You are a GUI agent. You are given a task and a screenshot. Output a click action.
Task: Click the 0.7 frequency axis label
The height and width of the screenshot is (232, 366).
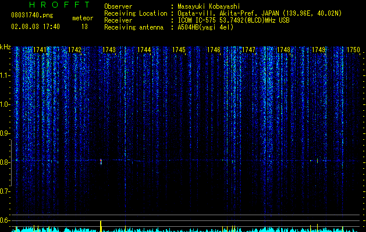point(5,191)
